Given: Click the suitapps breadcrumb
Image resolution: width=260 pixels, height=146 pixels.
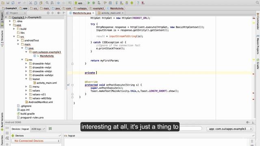Looking at the screenshot, I should click(80, 8).
